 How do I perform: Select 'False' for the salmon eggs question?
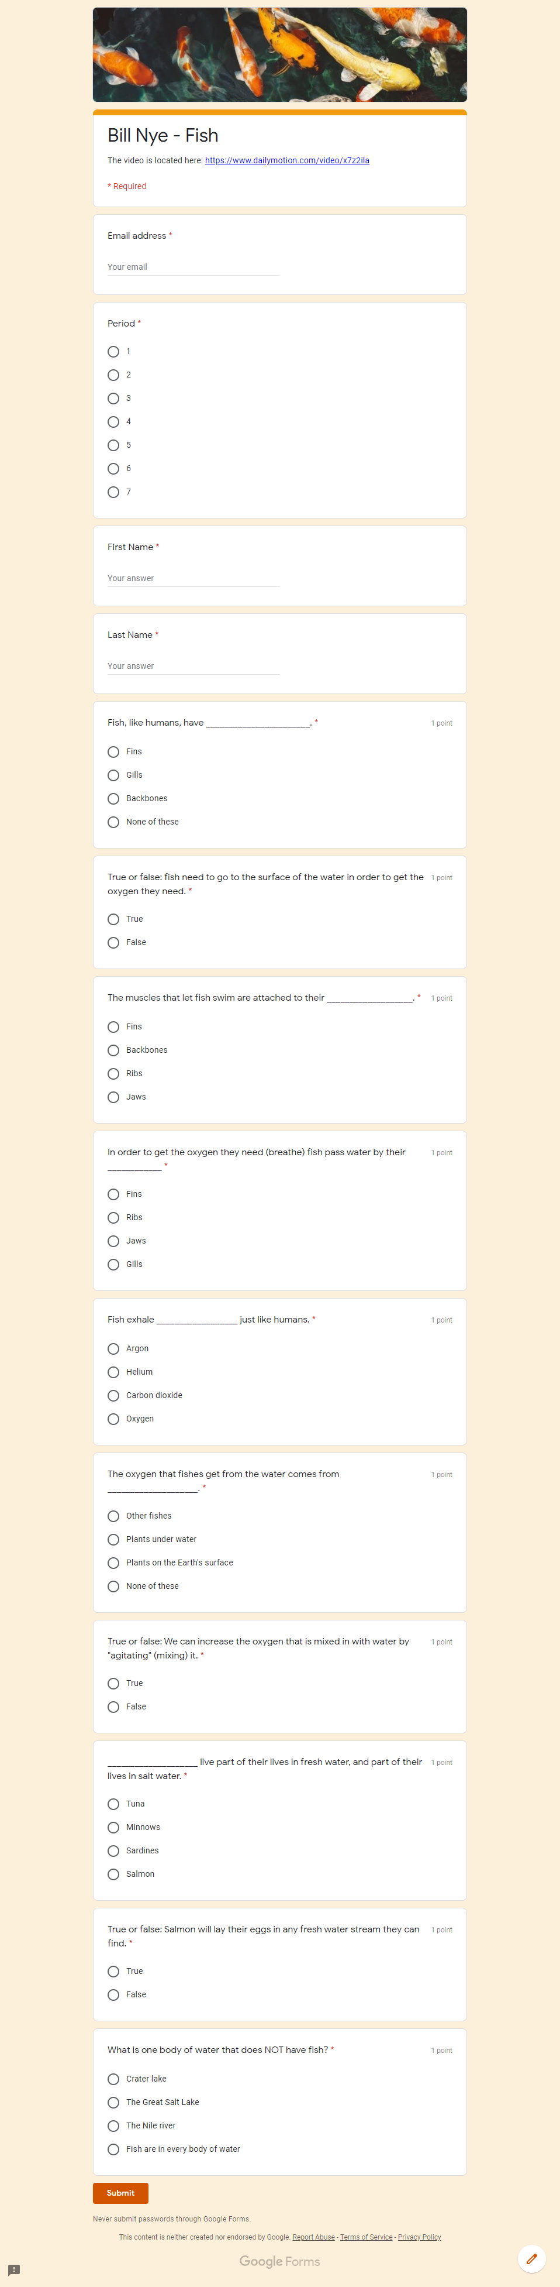coord(113,1994)
